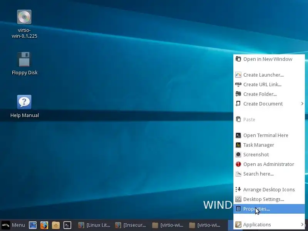Select the Floppy Disk desktop icon
The width and height of the screenshot is (308, 231).
tap(24, 60)
